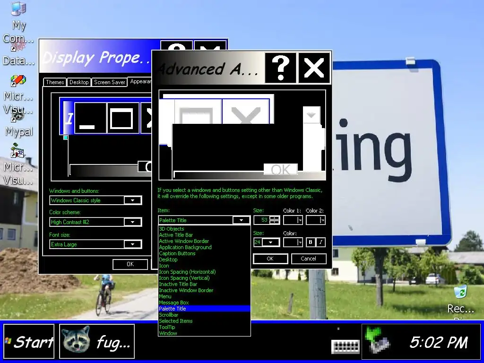Select Icon Spacing (Horizontal) option
Image resolution: width=484 pixels, height=363 pixels.
(x=204, y=272)
